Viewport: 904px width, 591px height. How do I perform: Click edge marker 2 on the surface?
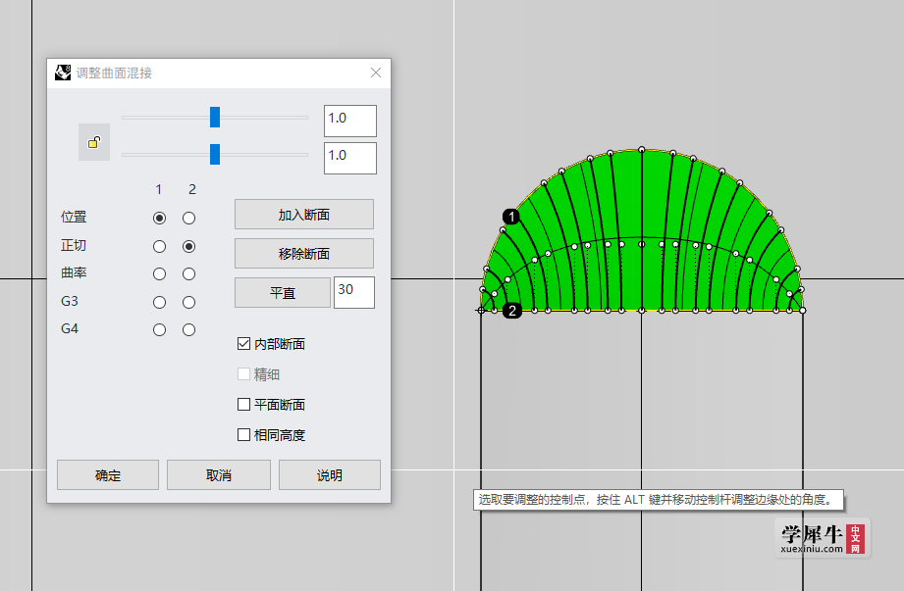(x=512, y=311)
